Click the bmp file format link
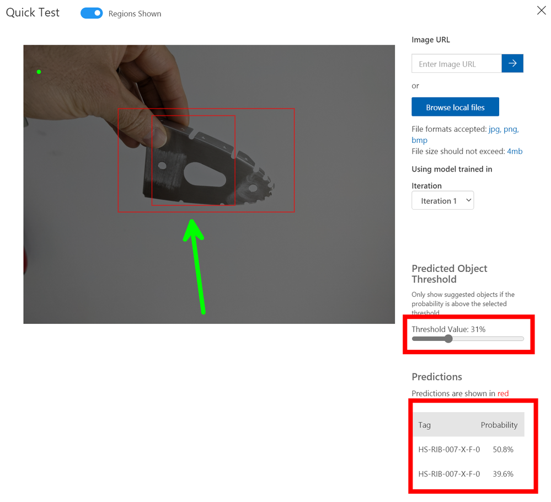Image resolution: width=551 pixels, height=502 pixels. (x=419, y=140)
